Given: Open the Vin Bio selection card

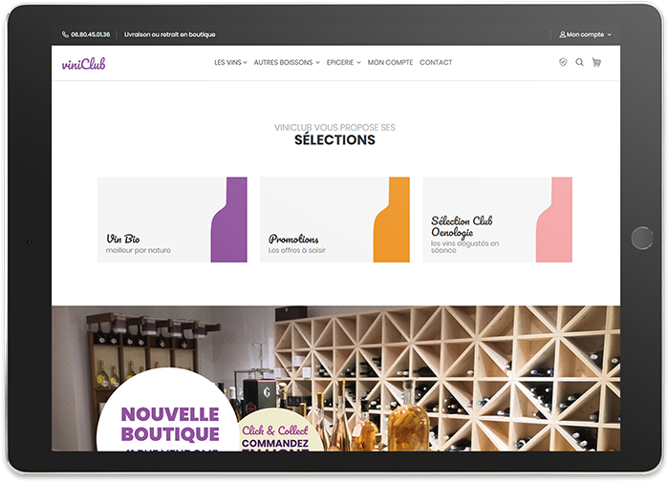Looking at the screenshot, I should [x=172, y=220].
